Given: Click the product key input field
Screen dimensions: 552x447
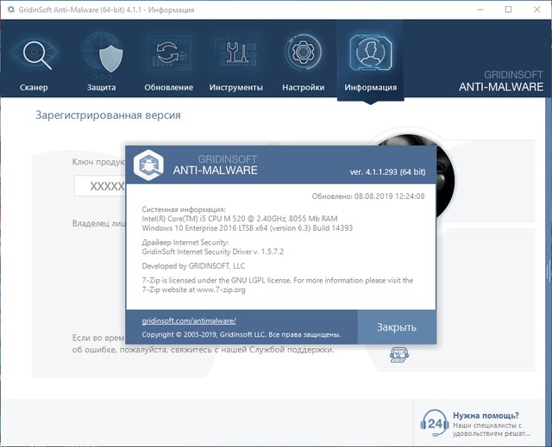Looking at the screenshot, I should [x=100, y=186].
